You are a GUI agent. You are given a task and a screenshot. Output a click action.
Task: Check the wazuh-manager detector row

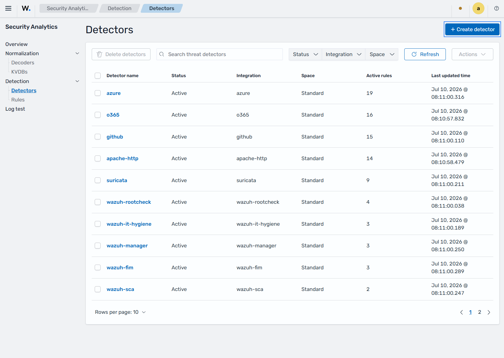coord(98,246)
